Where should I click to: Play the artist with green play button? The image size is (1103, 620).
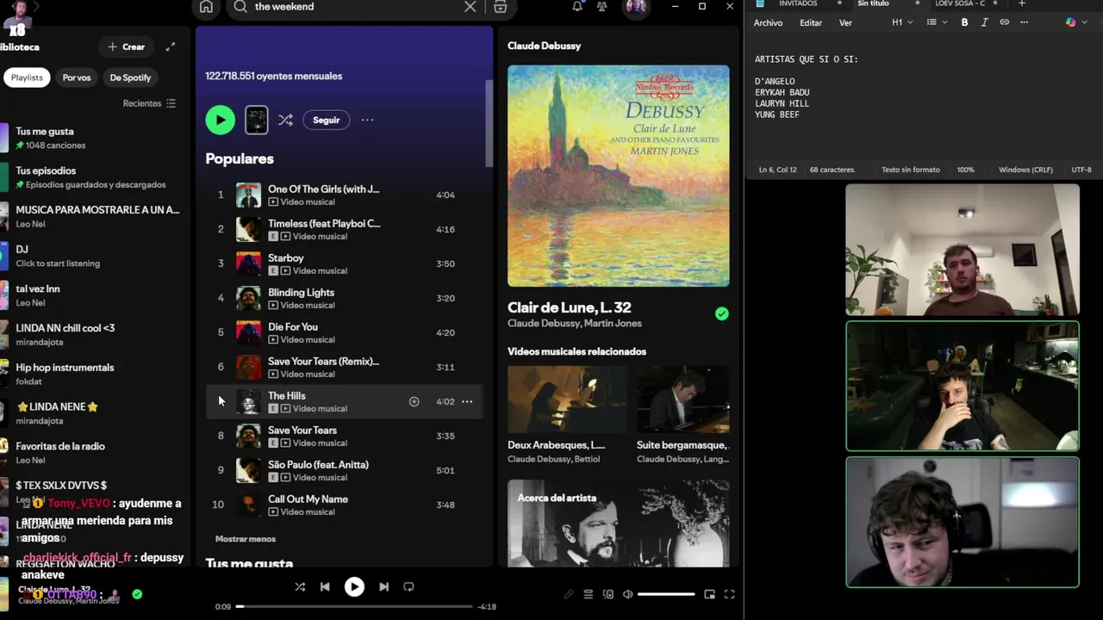coord(220,120)
